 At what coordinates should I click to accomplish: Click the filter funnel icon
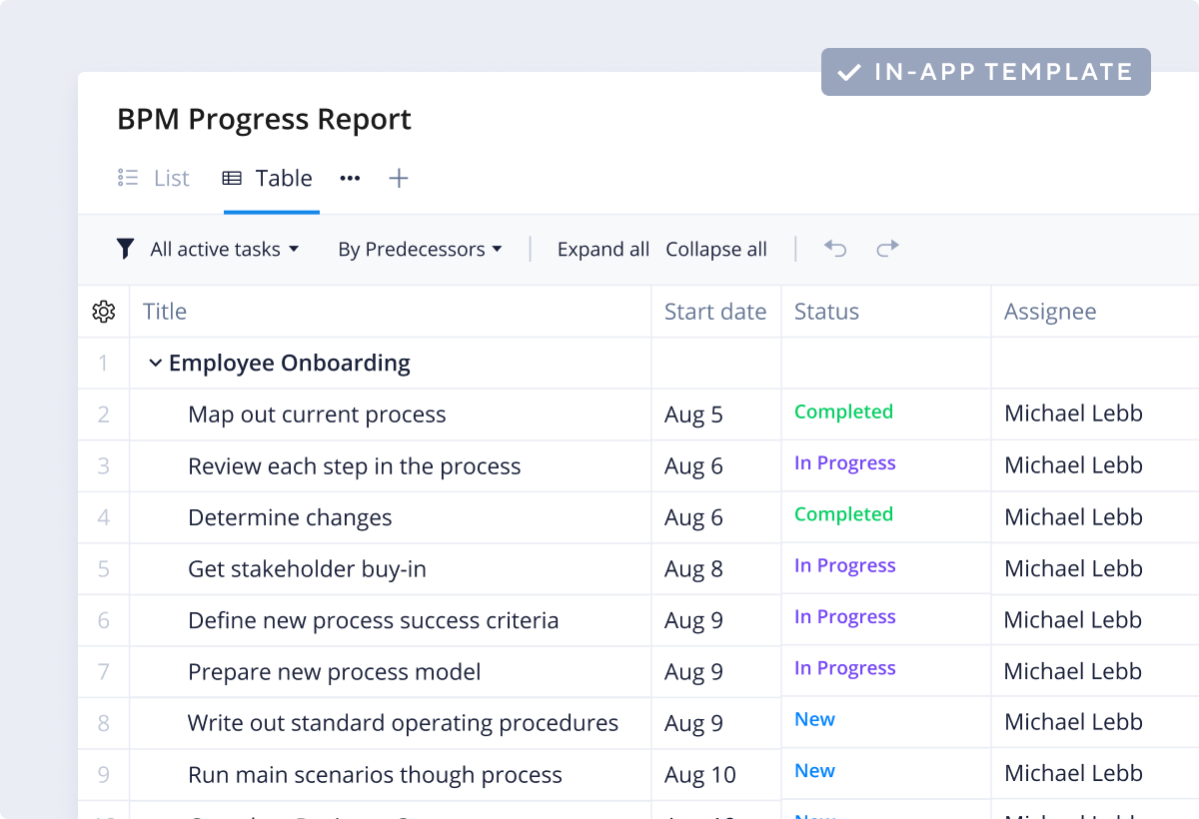pyautogui.click(x=125, y=249)
